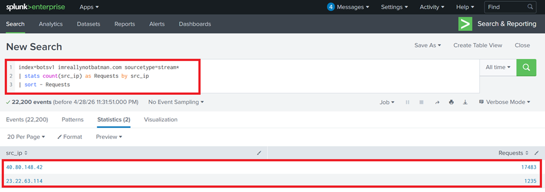Open the Messages dropdown
Image resolution: width=545 pixels, height=192 pixels.
353,7
